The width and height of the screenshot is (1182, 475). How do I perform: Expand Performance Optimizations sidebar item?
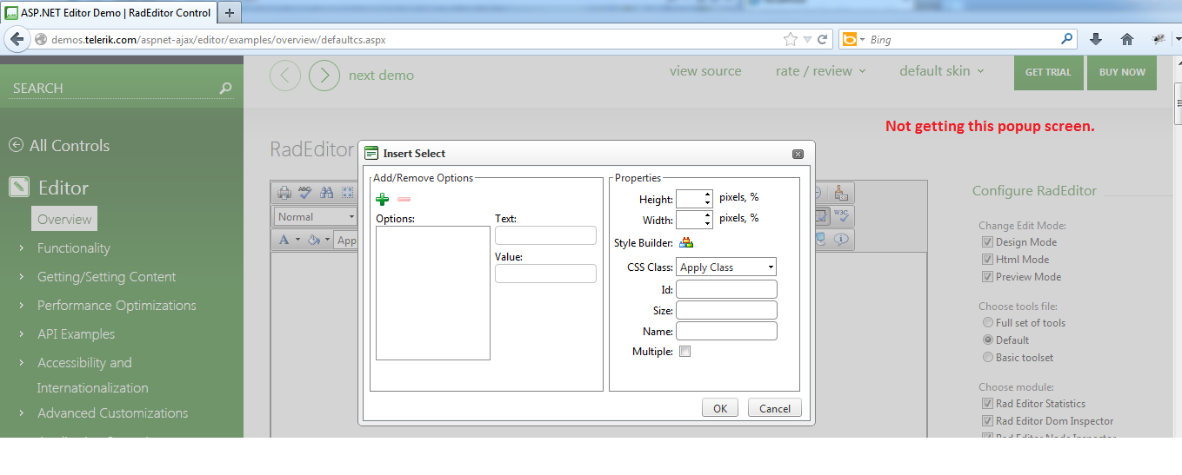click(x=21, y=306)
